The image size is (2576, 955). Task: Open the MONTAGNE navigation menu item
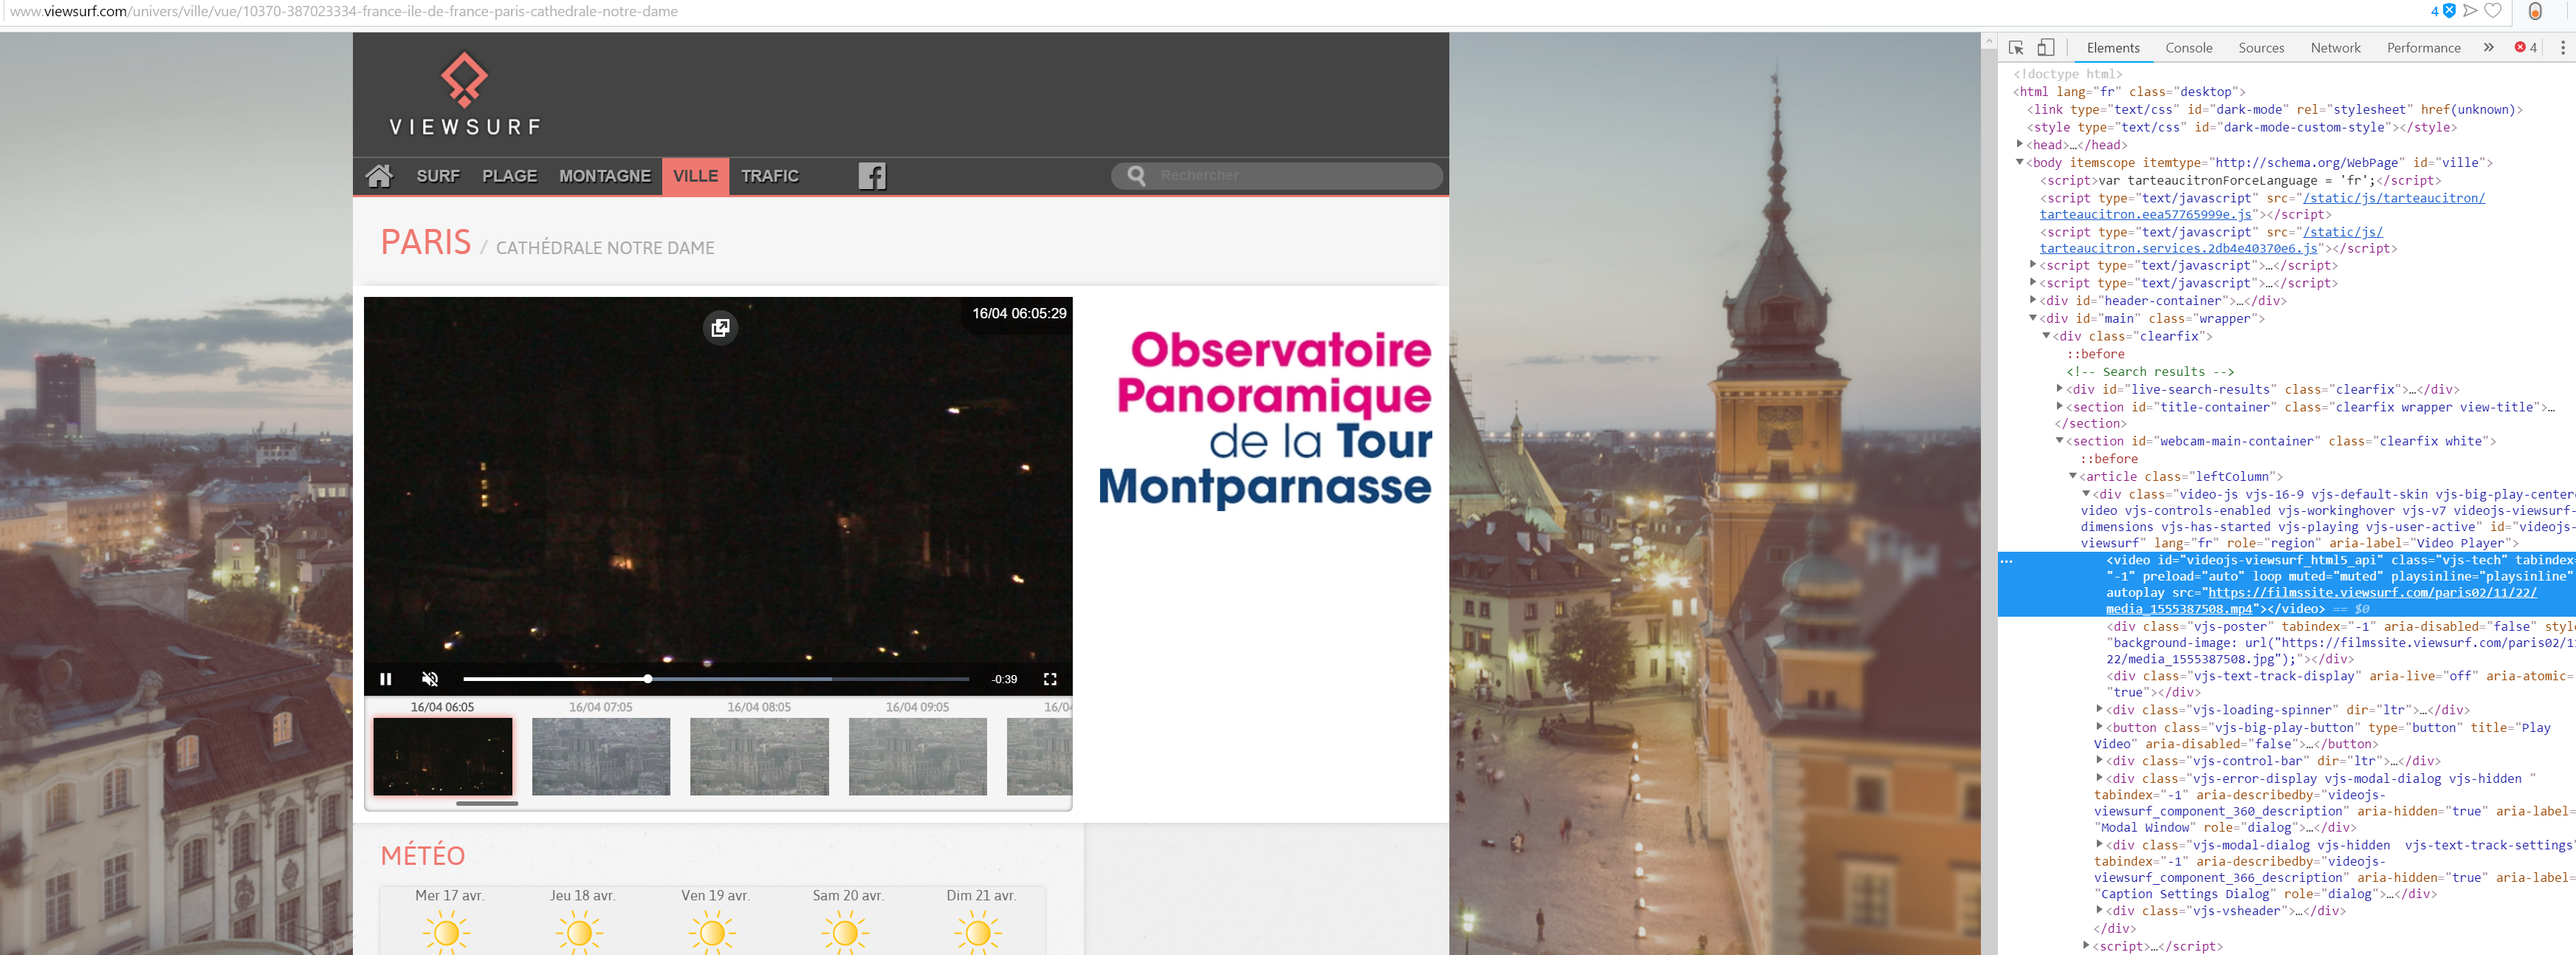[605, 176]
